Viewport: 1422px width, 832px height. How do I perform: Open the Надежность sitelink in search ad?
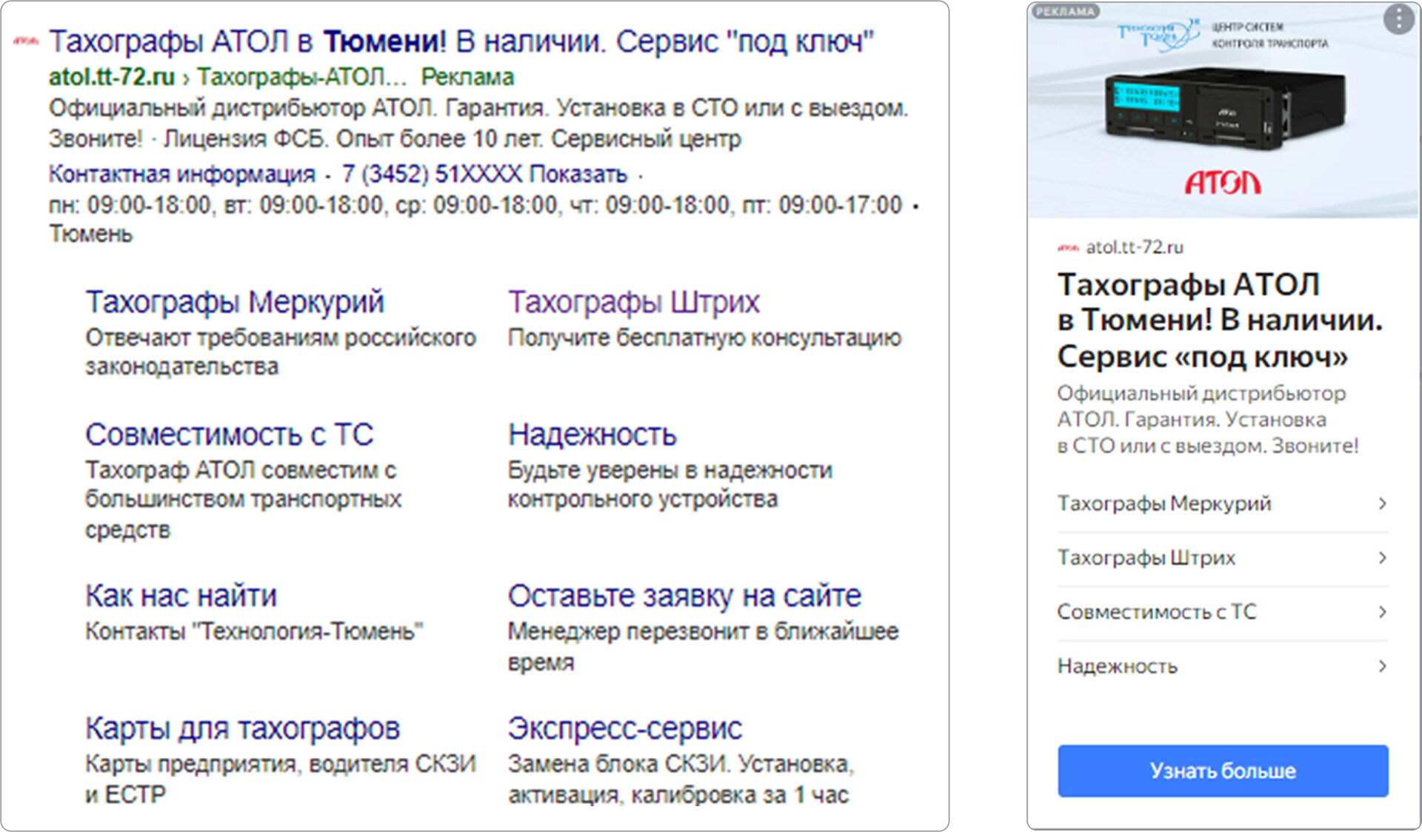(x=592, y=435)
